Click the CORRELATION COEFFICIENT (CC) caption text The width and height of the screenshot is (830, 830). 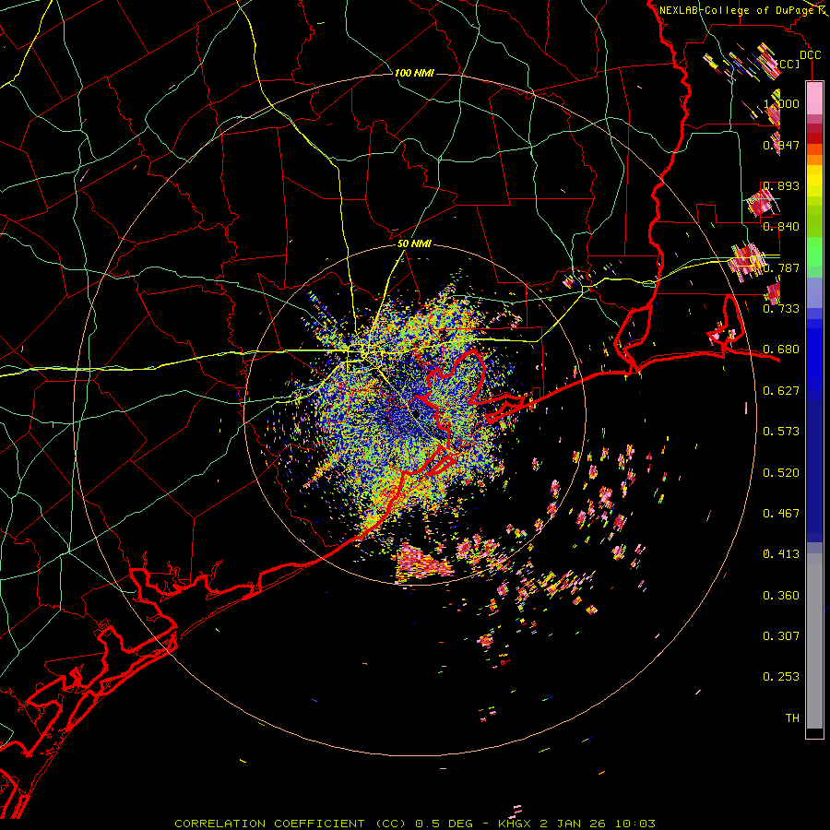(290, 824)
